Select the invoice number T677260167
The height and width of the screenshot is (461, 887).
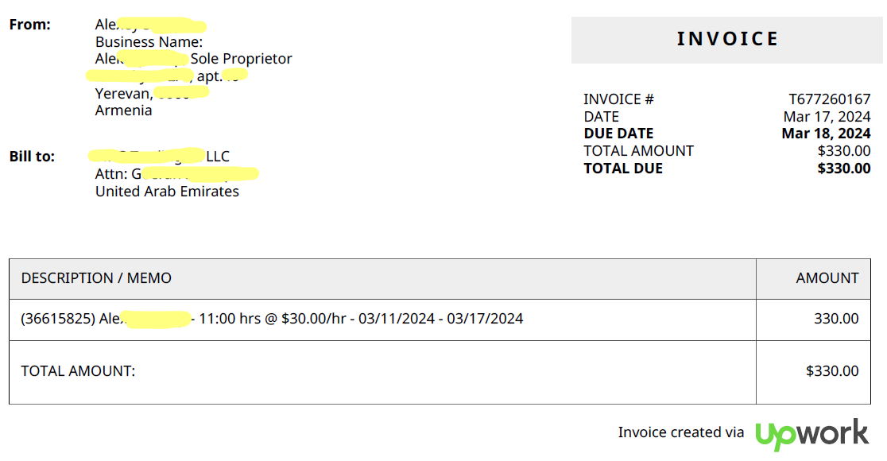tap(829, 99)
